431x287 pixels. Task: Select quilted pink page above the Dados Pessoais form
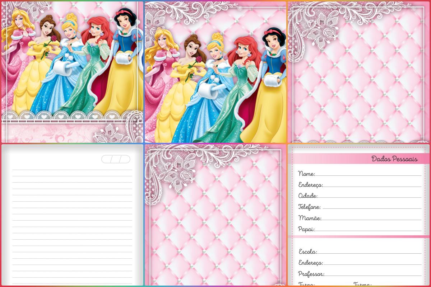tap(358, 72)
